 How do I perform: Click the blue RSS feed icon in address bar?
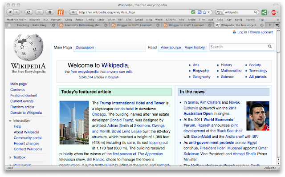pyautogui.click(x=199, y=12)
